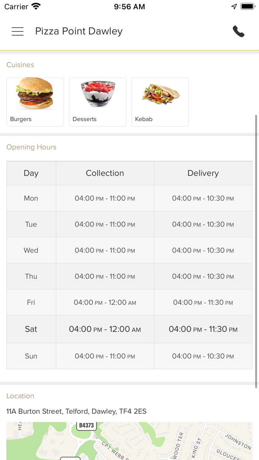Image resolution: width=259 pixels, height=460 pixels.
Task: Click Monday's collection hours cell
Action: [x=105, y=198]
